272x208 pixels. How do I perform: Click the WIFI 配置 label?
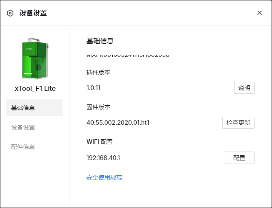[x=100, y=142]
